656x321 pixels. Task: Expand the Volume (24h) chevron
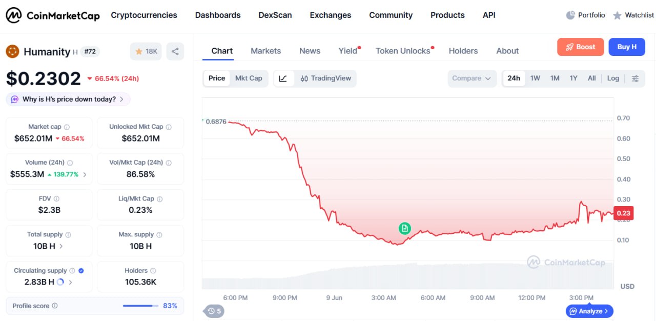click(x=85, y=174)
